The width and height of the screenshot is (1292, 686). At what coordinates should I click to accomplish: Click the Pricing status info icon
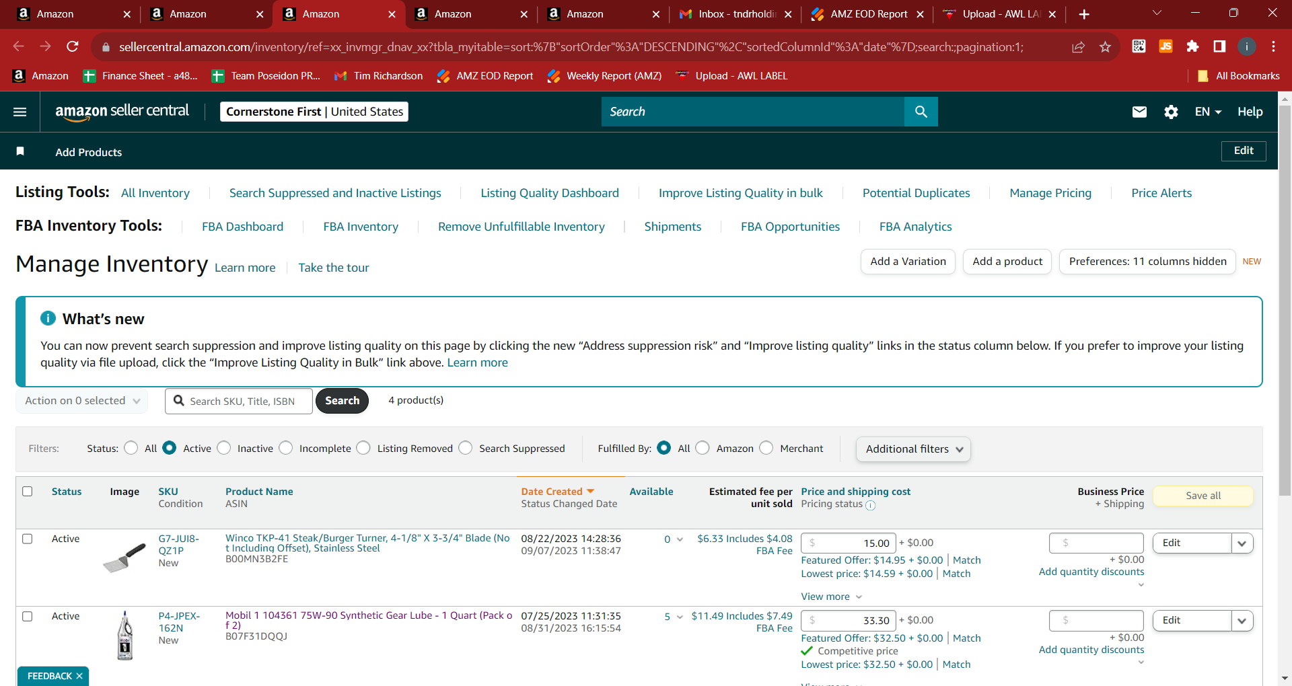tap(870, 505)
